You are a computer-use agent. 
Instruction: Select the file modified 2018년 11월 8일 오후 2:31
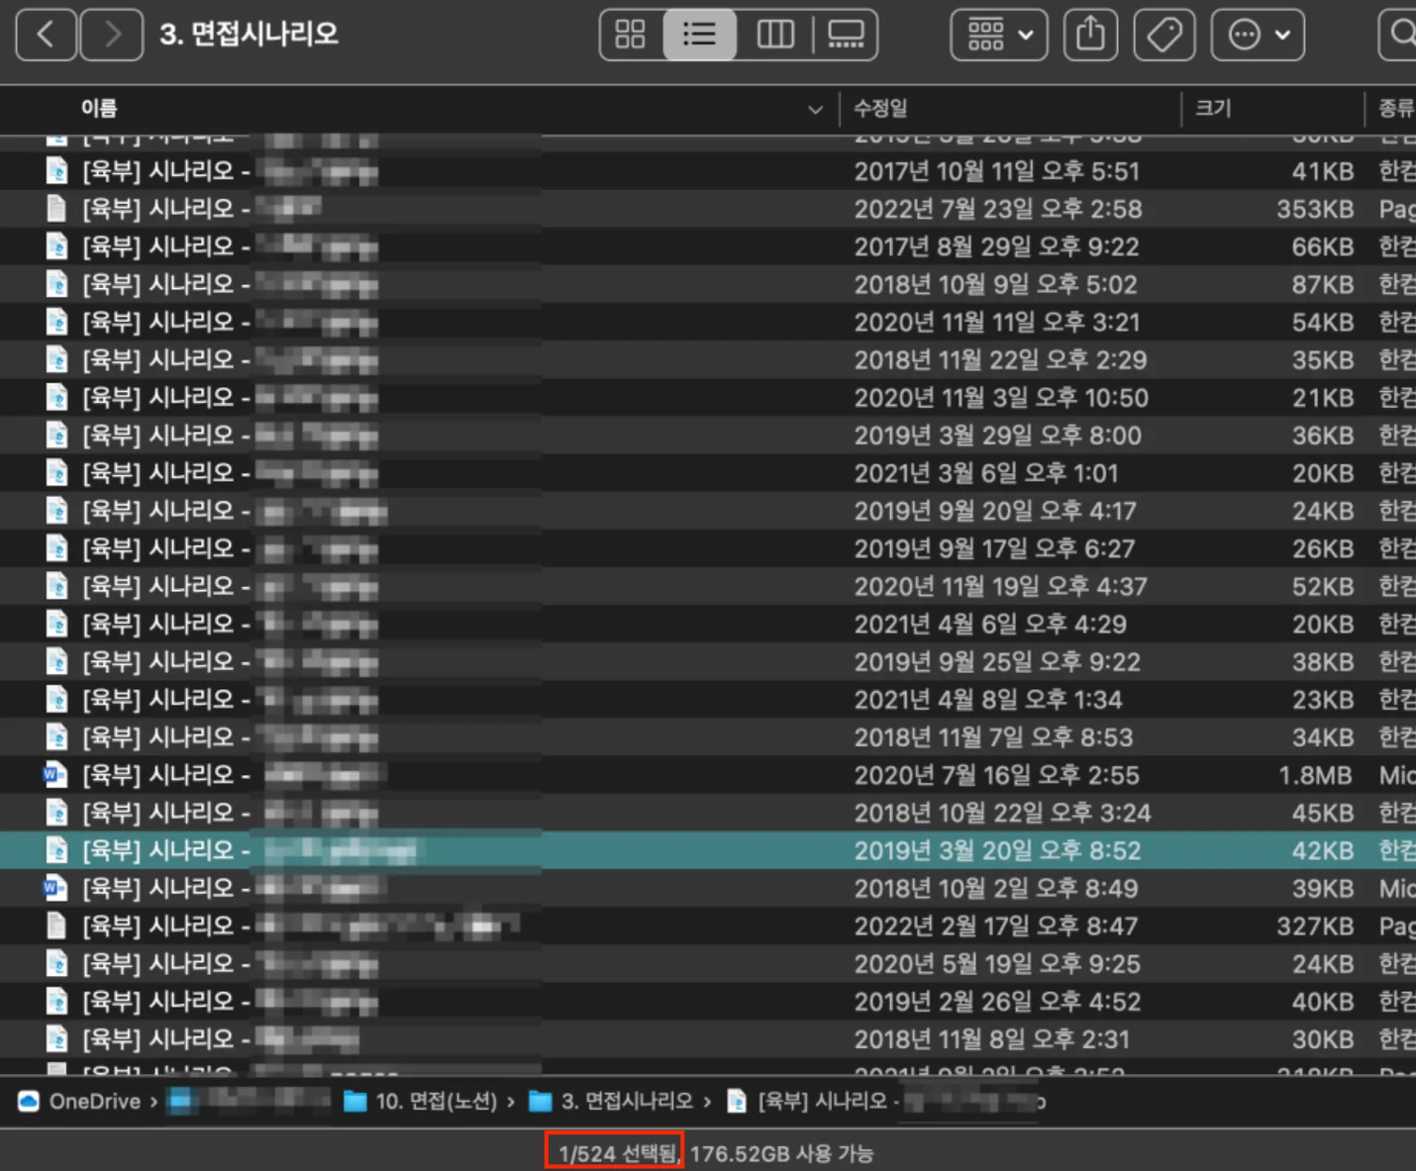708,1039
